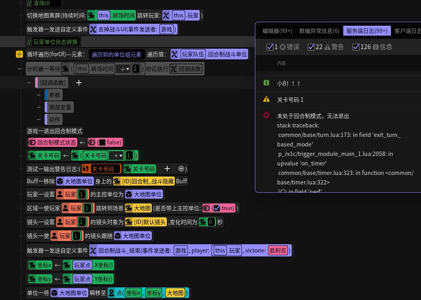Click the 游戏一退出回合制模式 action

click(55, 131)
